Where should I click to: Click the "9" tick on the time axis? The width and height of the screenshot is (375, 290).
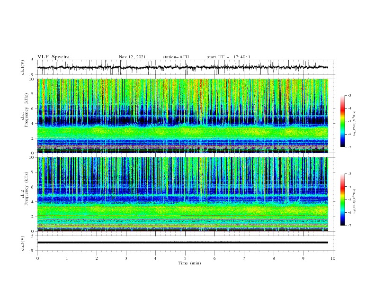tap(303, 258)
